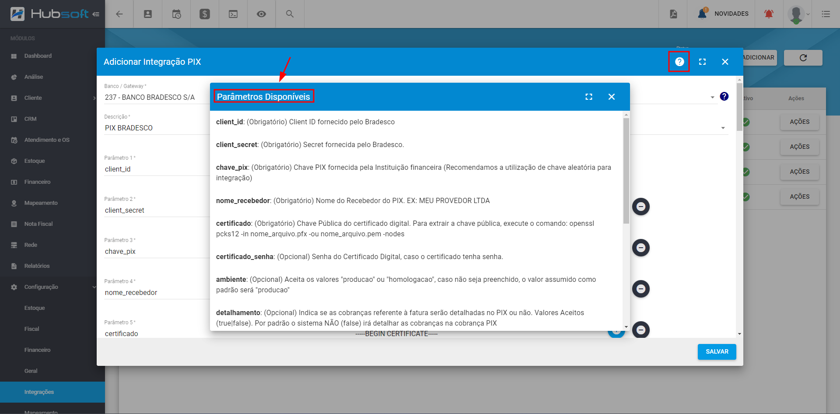Close the Adicionar Integração PIX dialog
This screenshot has height=414, width=840.
(725, 62)
